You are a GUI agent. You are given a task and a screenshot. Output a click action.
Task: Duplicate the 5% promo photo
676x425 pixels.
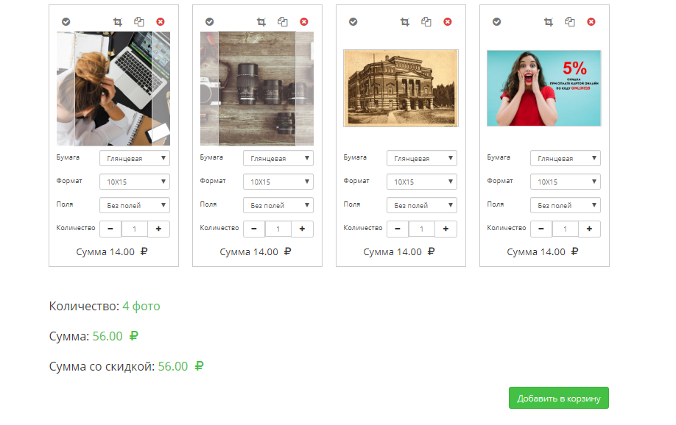pos(569,22)
